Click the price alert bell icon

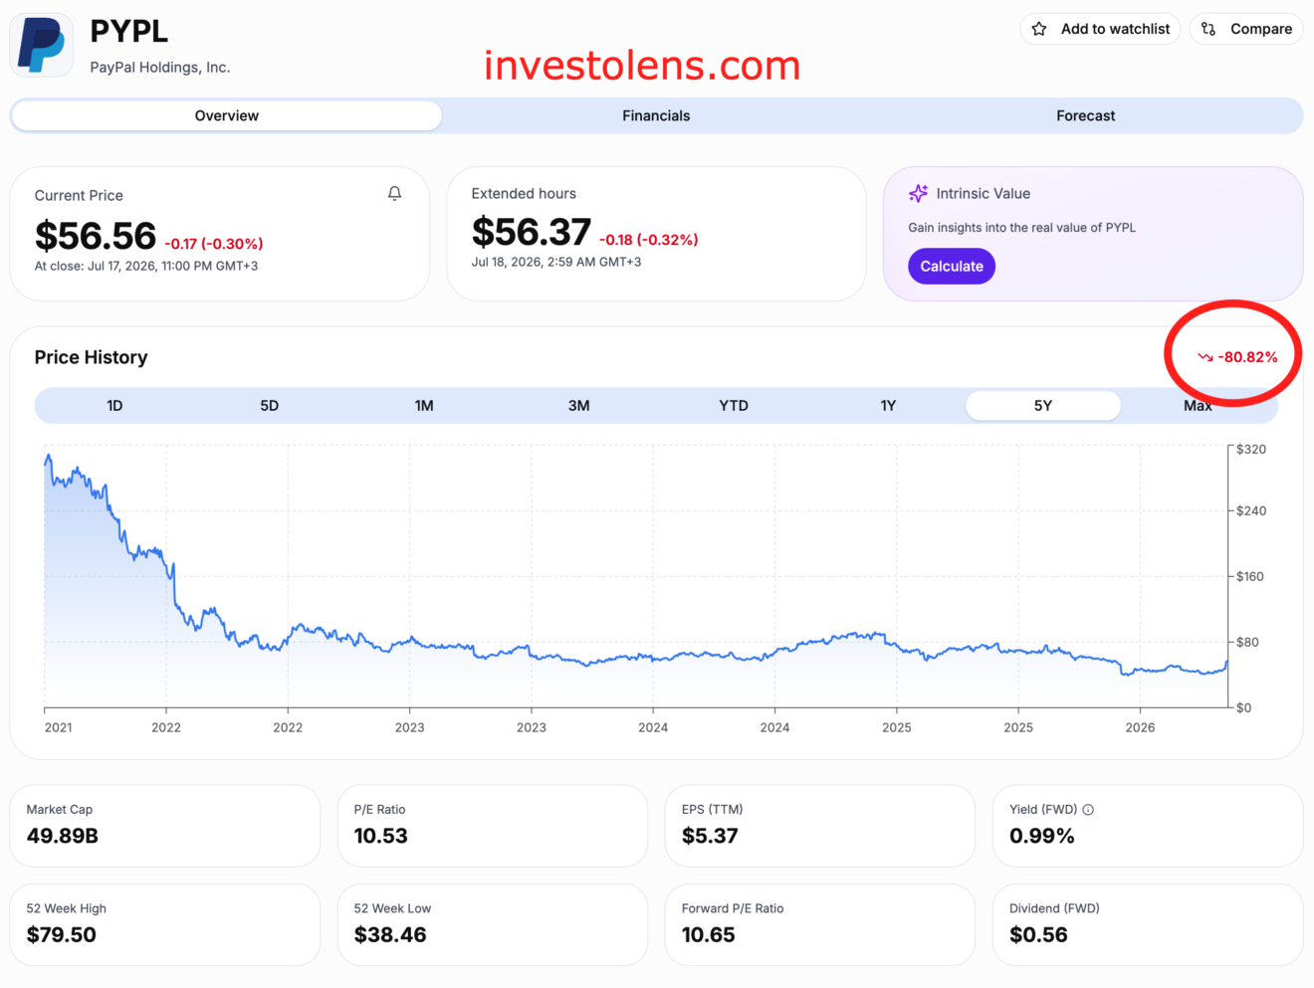click(394, 193)
